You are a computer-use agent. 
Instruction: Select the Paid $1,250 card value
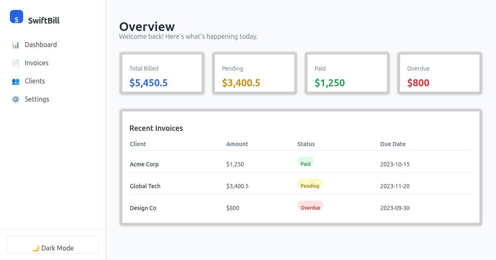coord(329,83)
